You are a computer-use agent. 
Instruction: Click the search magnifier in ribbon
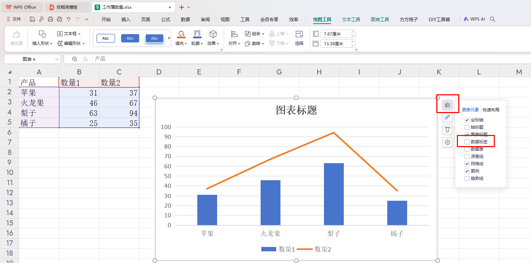492,19
